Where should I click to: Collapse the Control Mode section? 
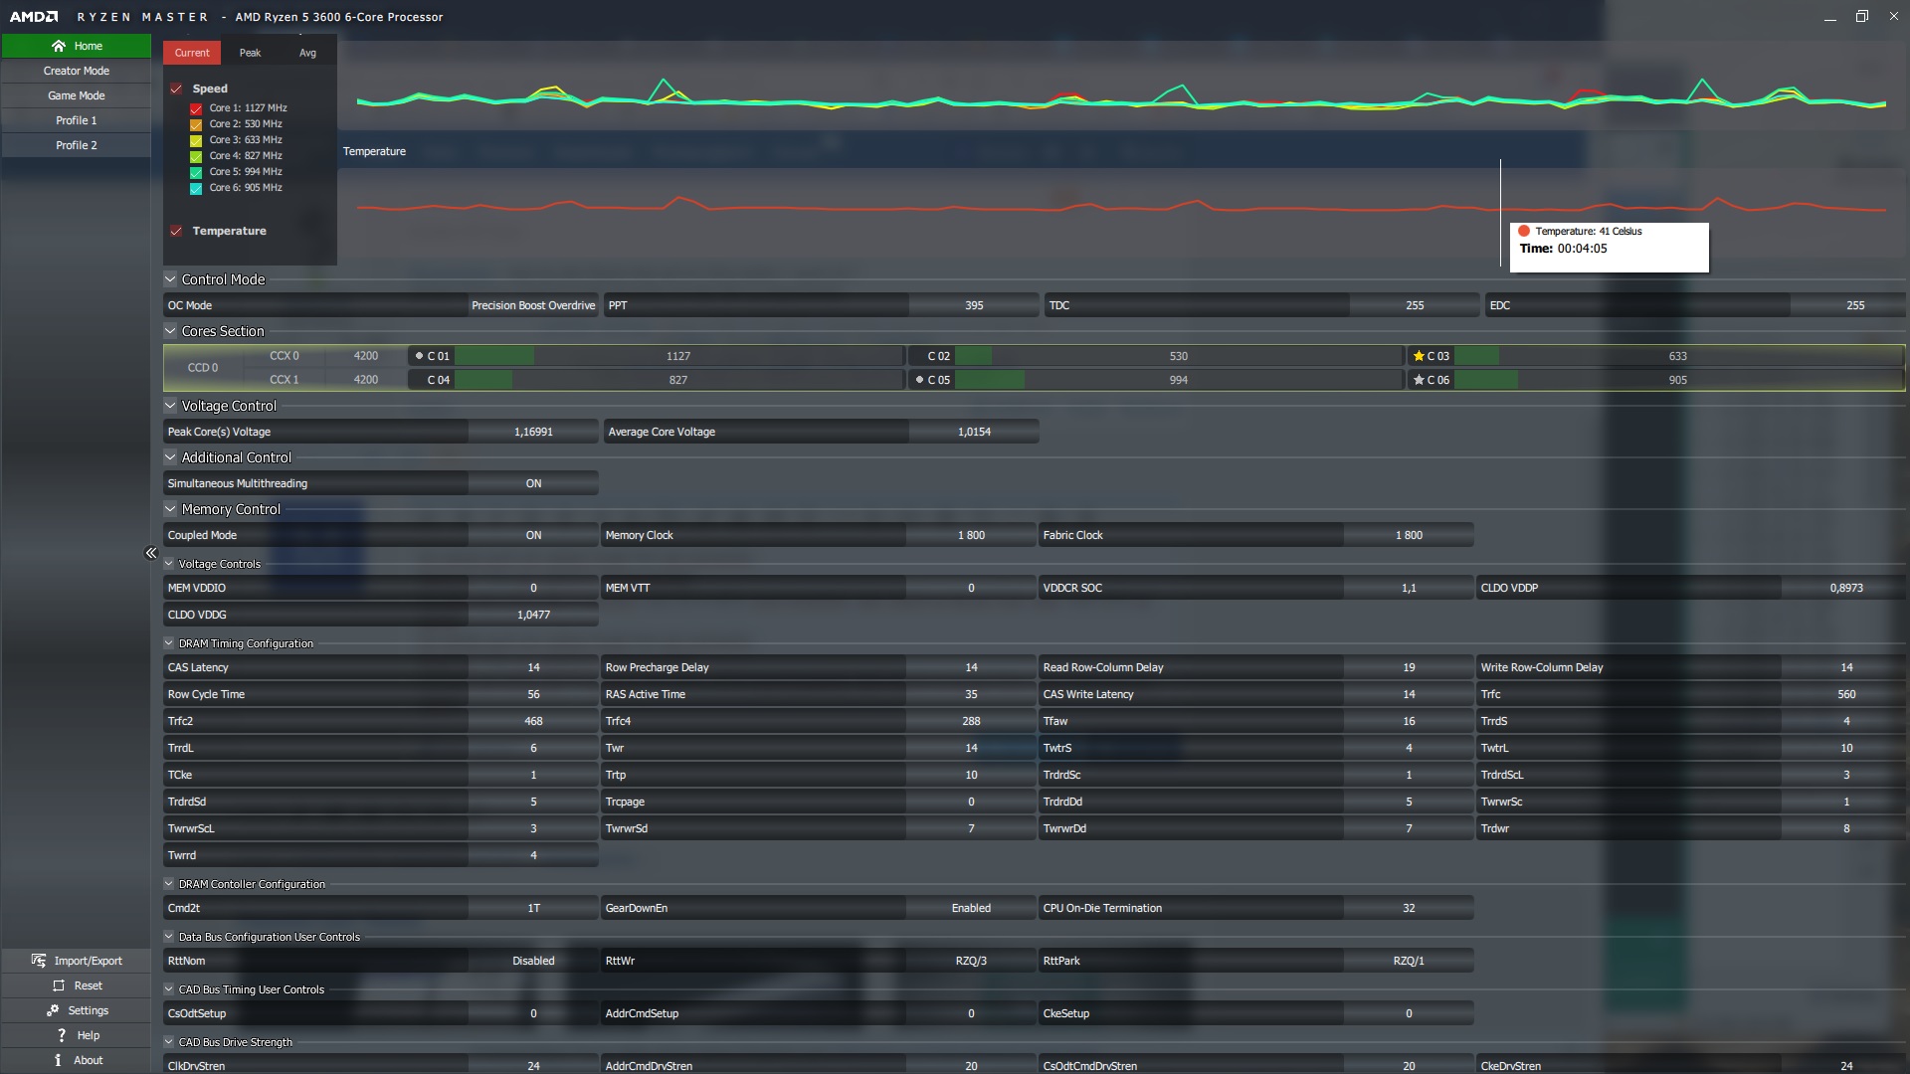coord(170,279)
